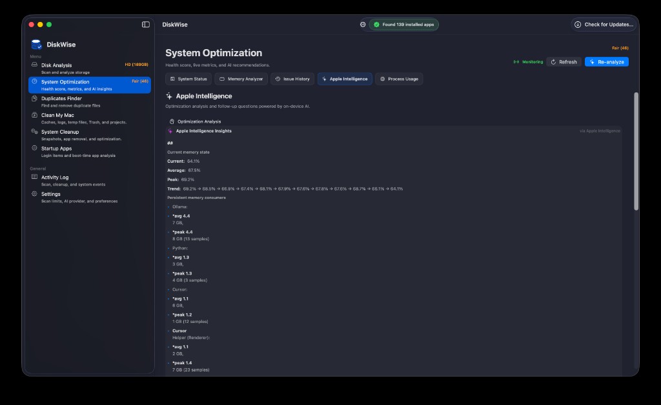Go to System Cleanup section
Screen dimensions: 661x405
(89, 135)
